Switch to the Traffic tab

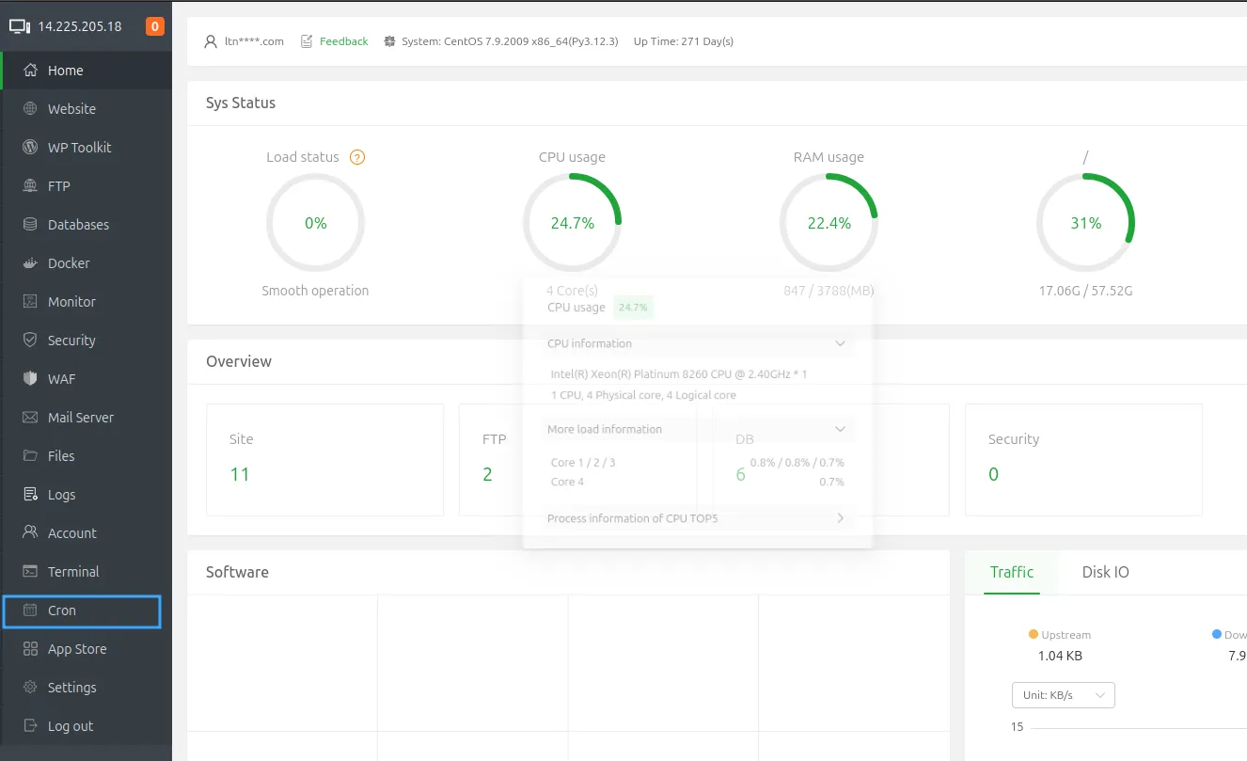[x=1012, y=572]
